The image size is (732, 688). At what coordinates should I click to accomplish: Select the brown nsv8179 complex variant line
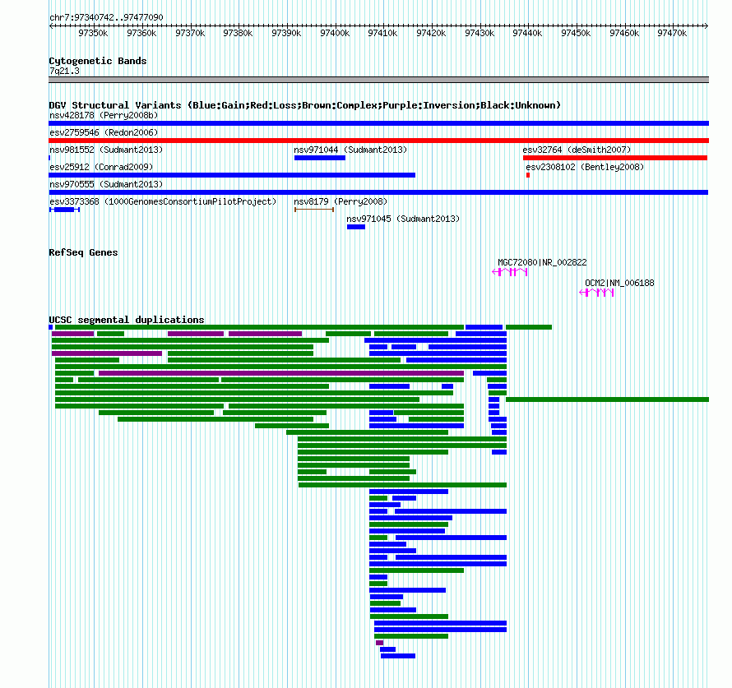314,210
